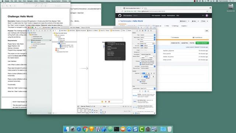Select landscape orientation device icon

[104, 112]
